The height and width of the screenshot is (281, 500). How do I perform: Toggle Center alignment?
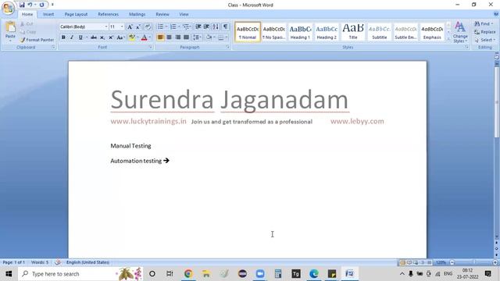pos(169,37)
